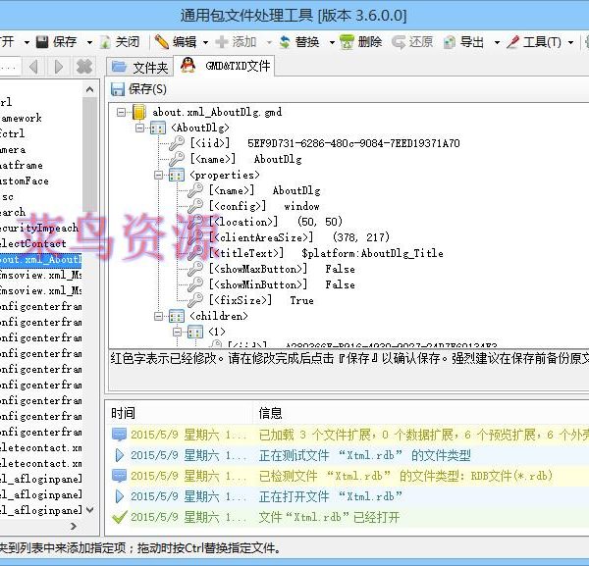Click the 时间 (Time) column header
589x566 pixels.
pyautogui.click(x=124, y=413)
